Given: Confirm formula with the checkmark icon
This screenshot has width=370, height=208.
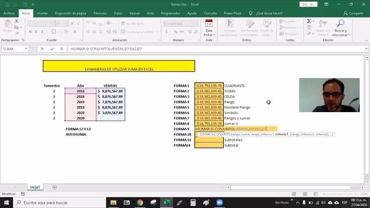Looking at the screenshot, I should [x=52, y=49].
